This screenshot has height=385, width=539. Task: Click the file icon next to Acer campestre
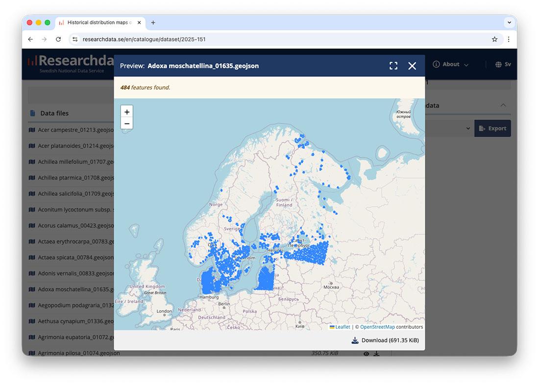32,130
